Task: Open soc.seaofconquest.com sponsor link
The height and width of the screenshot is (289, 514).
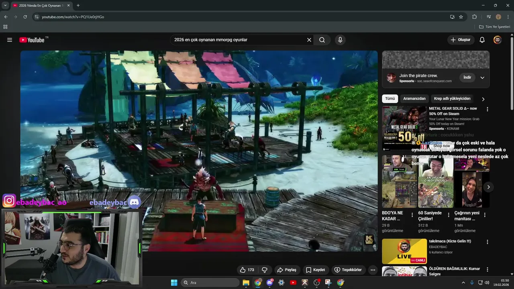Action: click(434, 81)
